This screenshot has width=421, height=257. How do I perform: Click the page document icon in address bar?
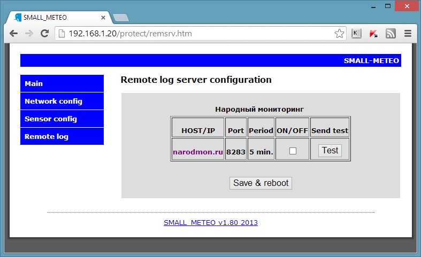click(62, 34)
